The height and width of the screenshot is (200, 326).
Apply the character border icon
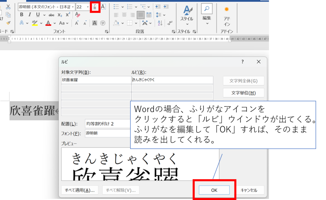(103, 7)
